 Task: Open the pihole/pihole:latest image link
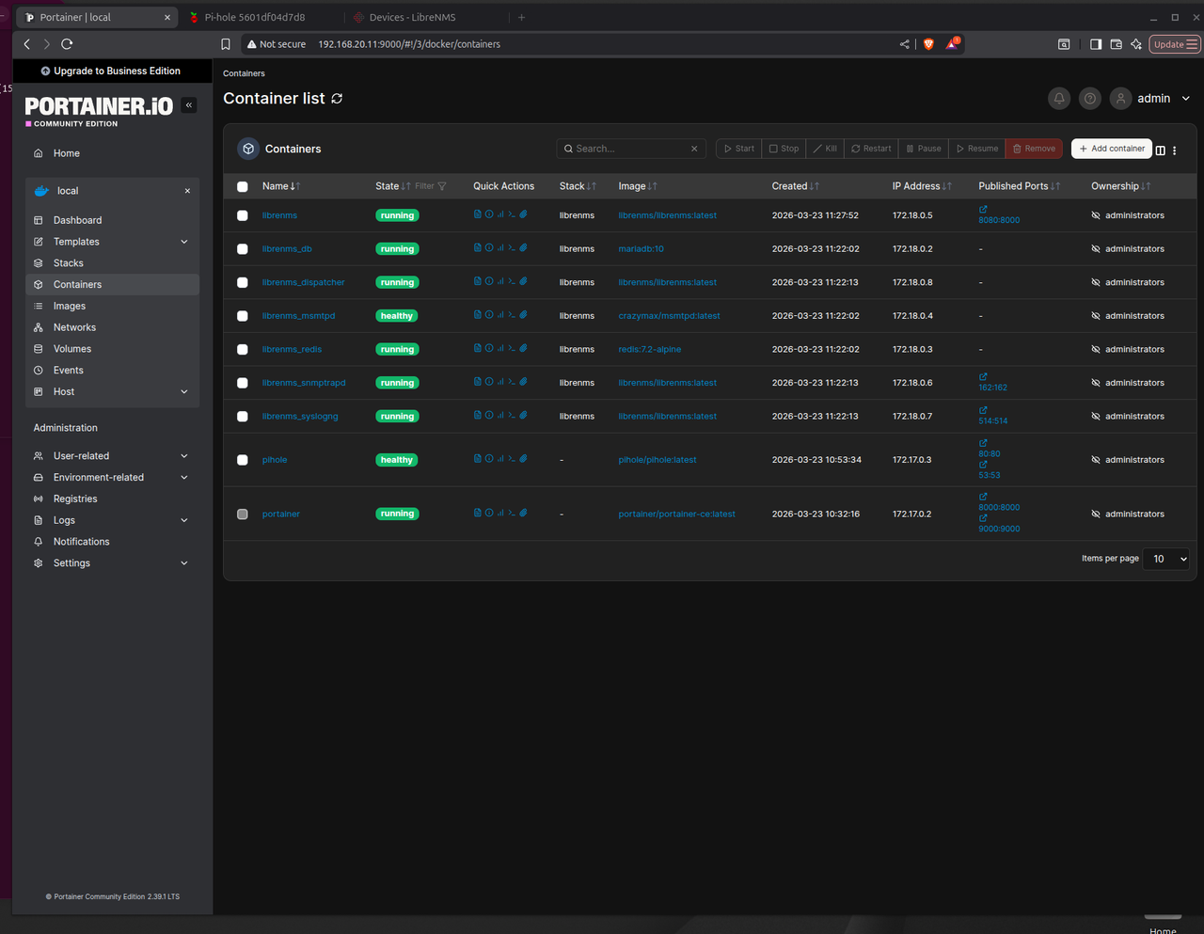point(657,460)
